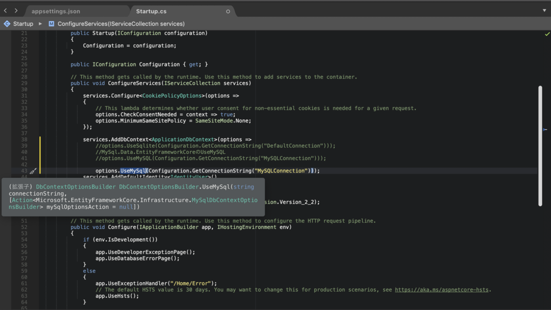Click the else keyword on line 59
The image size is (551, 310).
point(89,271)
